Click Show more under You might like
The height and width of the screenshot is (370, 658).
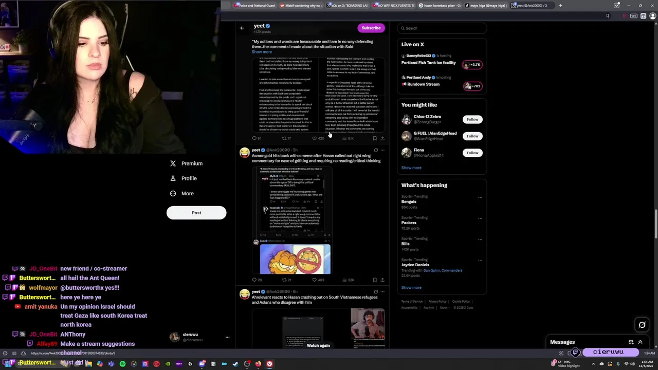pyautogui.click(x=411, y=168)
